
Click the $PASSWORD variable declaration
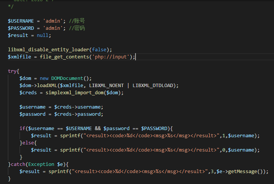21,28
